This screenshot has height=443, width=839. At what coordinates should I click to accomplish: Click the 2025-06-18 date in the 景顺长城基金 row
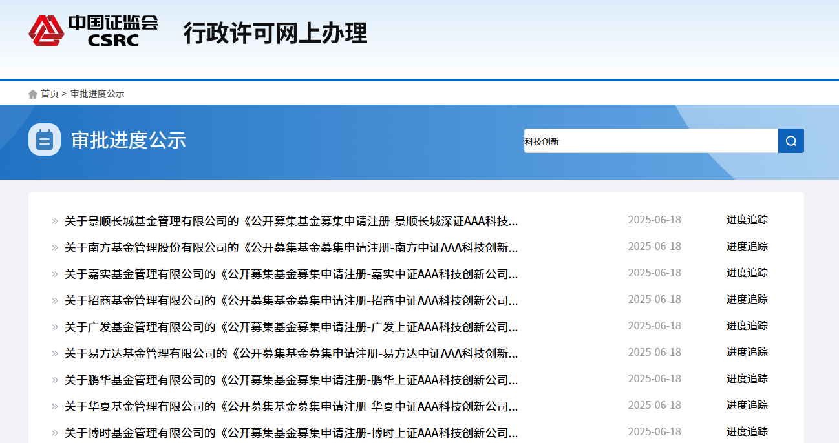tap(655, 220)
